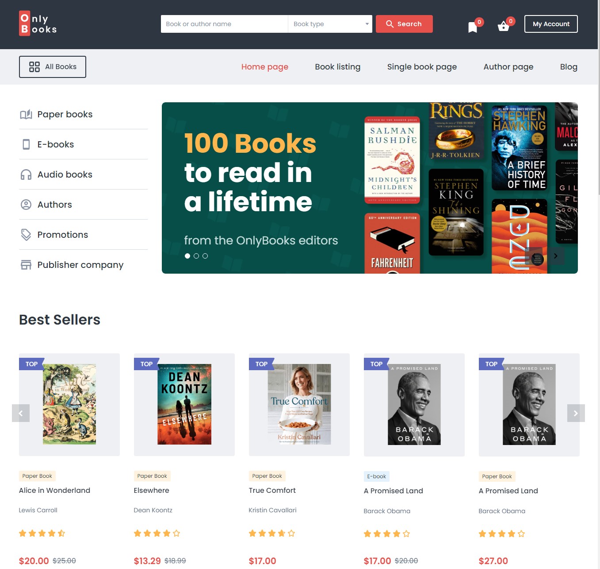This screenshot has width=600, height=569.
Task: Click the first star rating of True Comfort
Action: pyautogui.click(x=252, y=533)
